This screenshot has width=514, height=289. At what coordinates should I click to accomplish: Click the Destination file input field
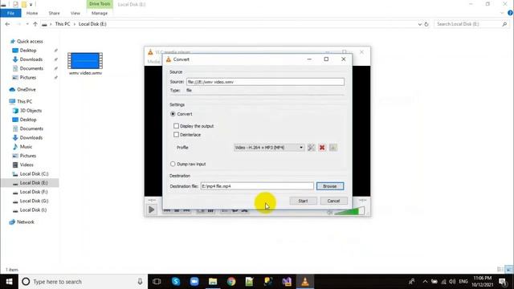tap(257, 186)
